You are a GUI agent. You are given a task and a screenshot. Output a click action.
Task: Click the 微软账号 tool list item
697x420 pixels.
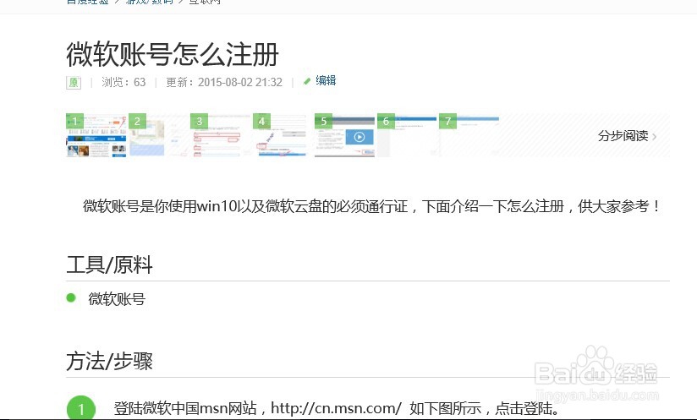click(x=117, y=299)
